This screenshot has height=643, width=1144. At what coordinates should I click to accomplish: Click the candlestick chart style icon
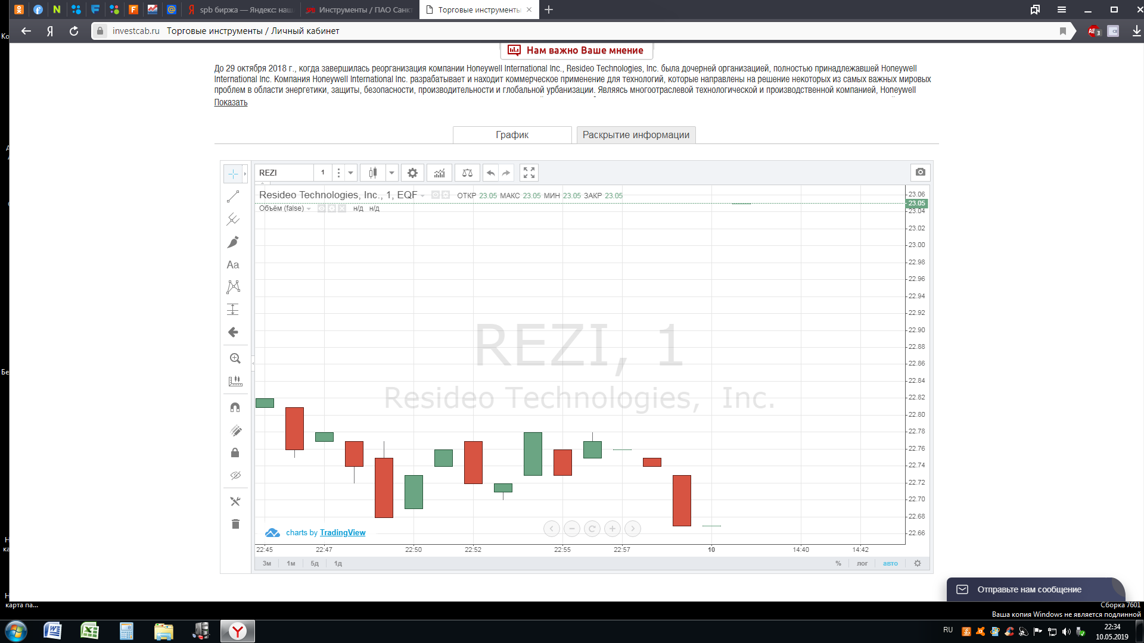(x=373, y=173)
